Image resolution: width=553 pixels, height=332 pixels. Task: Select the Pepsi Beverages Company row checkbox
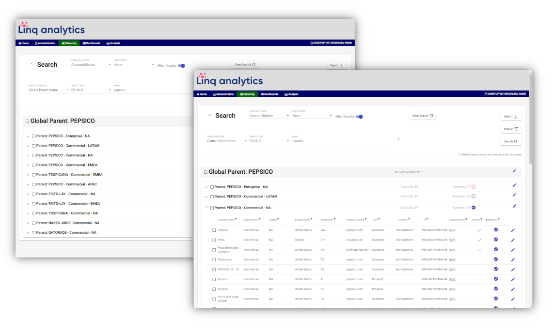213,250
